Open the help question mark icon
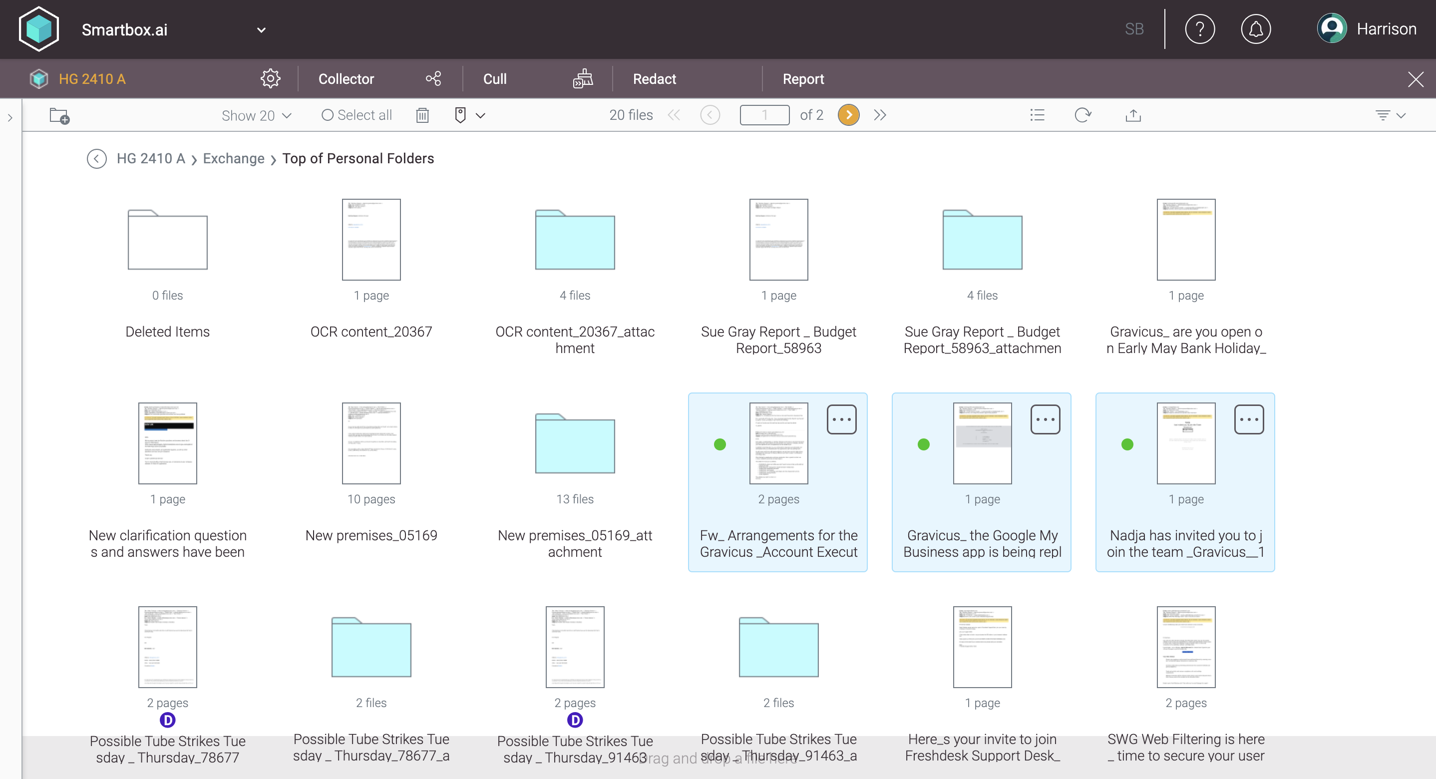This screenshot has height=779, width=1436. pyautogui.click(x=1200, y=29)
